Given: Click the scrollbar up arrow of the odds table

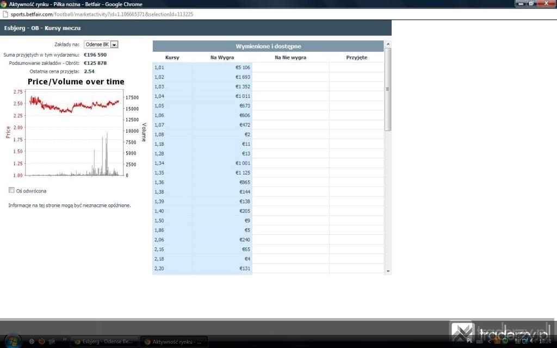Looking at the screenshot, I should [x=388, y=43].
